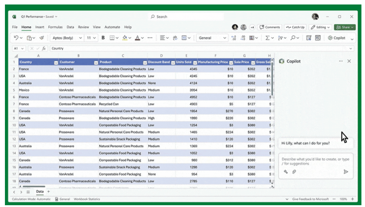Click the Sort and Filter icon
The height and width of the screenshot is (207, 365).
[x=280, y=38]
